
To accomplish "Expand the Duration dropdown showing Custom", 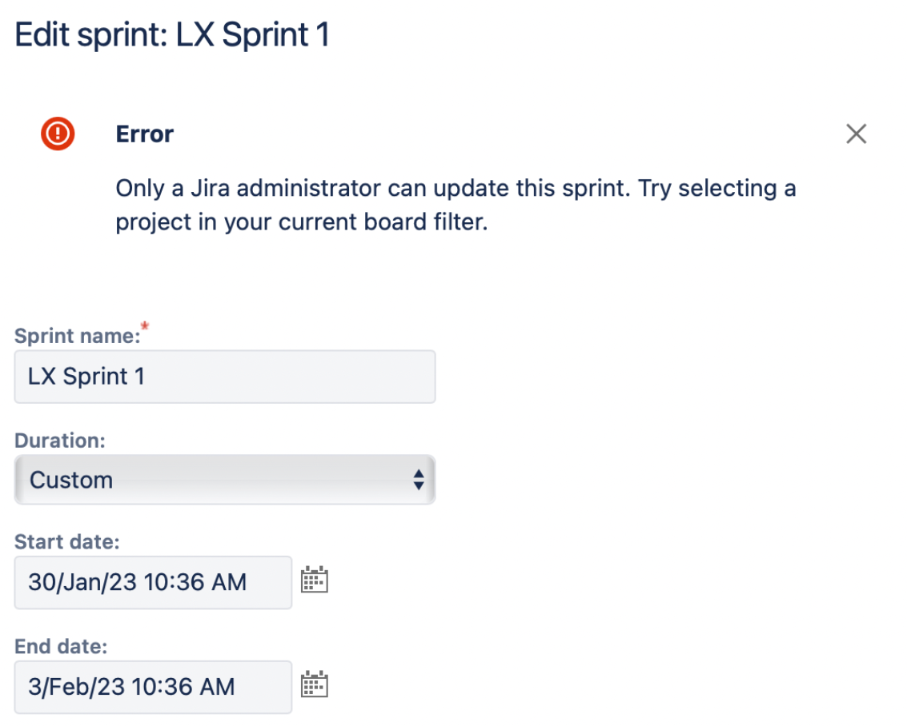I will pyautogui.click(x=225, y=480).
